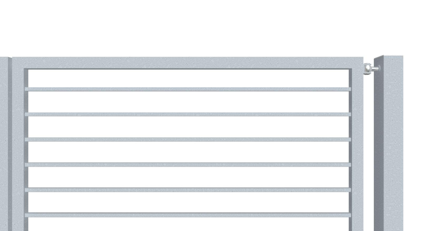This screenshot has width=440, height=231.
Task: Click the top-right corner of the gate frame
Action: pyautogui.click(x=357, y=63)
